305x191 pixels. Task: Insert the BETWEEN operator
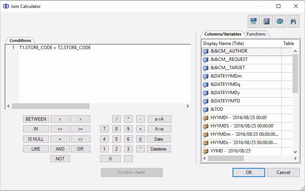(x=36, y=119)
